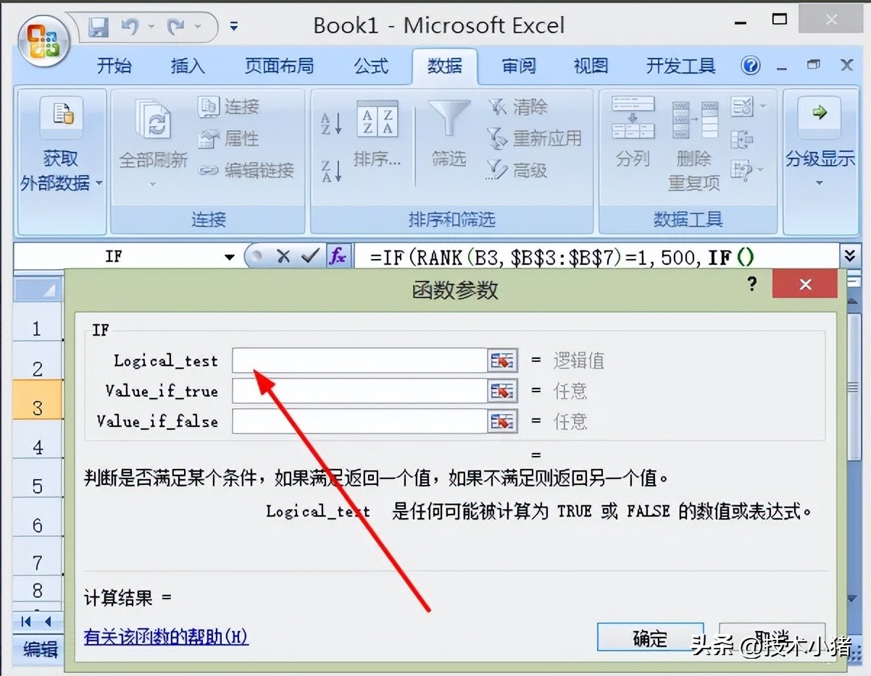Image resolution: width=871 pixels, height=676 pixels.
Task: Click the blue Help question mark icon
Action: point(751,66)
